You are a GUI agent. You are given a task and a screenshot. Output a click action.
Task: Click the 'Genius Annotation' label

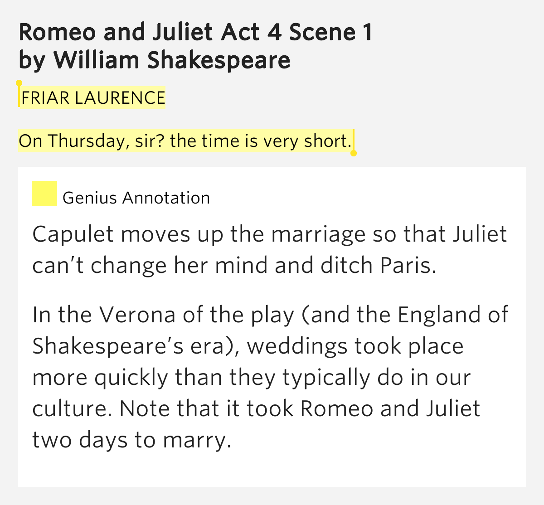tap(136, 198)
